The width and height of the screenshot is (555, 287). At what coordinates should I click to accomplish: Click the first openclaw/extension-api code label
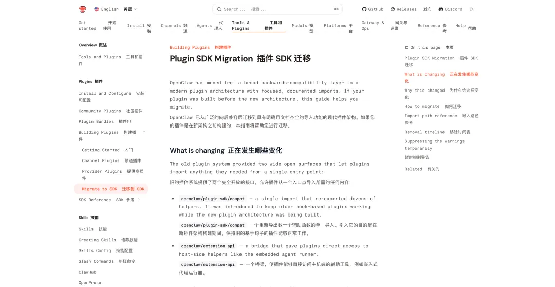[208, 246]
